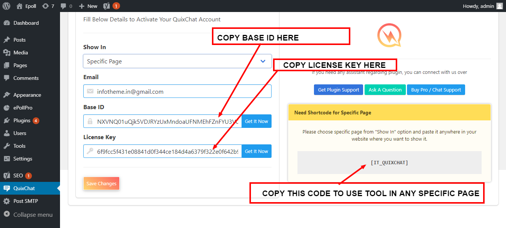Open the Post SMTP menu item

(30, 201)
